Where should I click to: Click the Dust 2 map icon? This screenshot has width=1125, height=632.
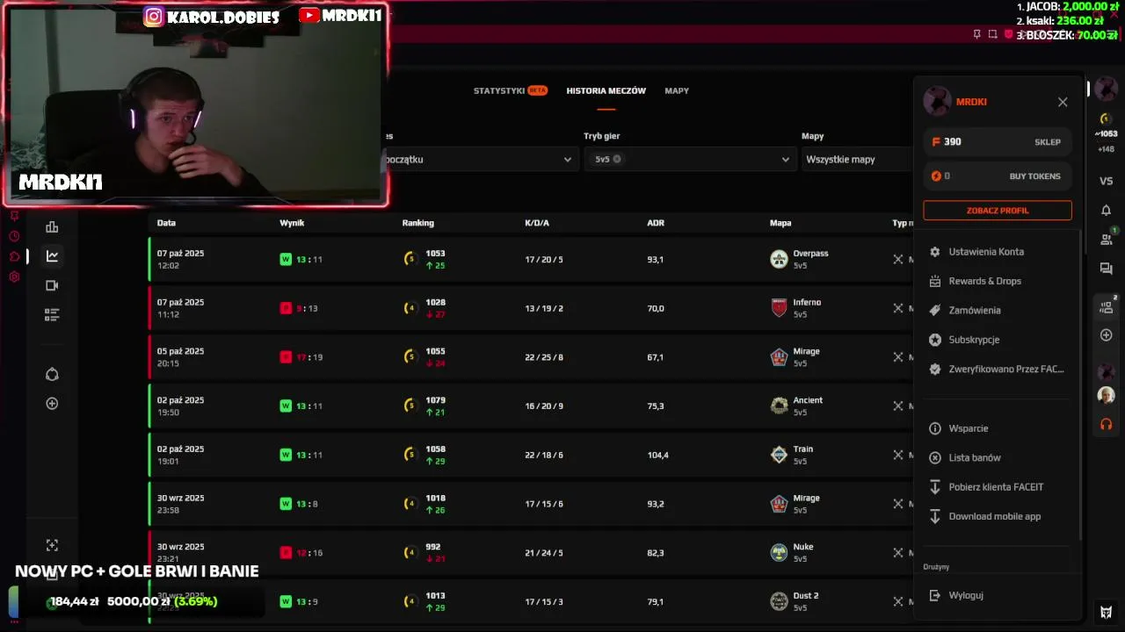point(779,601)
